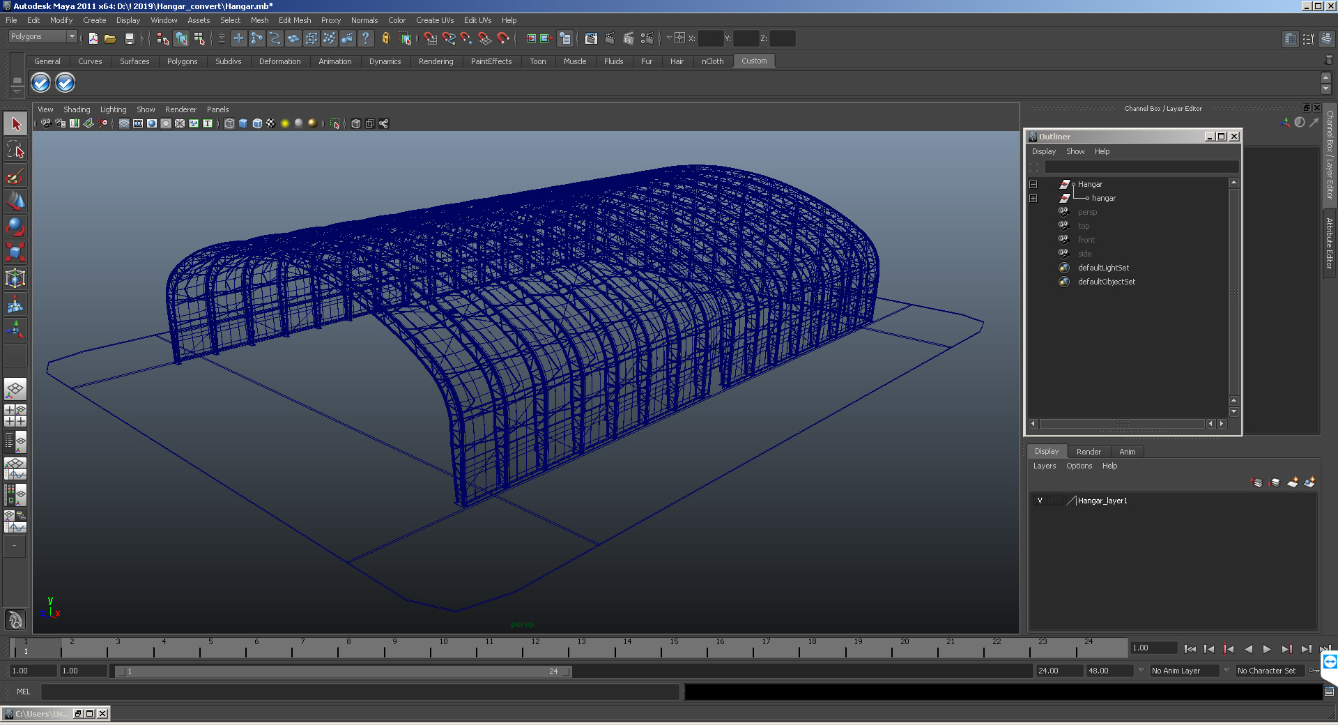This screenshot has width=1338, height=725.
Task: Step back one keyframe
Action: [x=1228, y=649]
